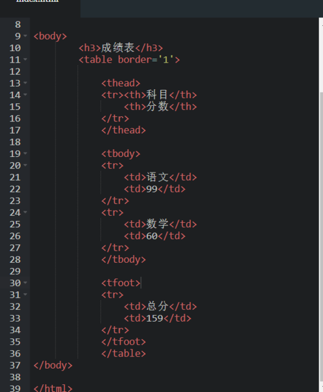The height and width of the screenshot is (392, 323).
Task: Click on the 99 score cell text
Action: (152, 189)
